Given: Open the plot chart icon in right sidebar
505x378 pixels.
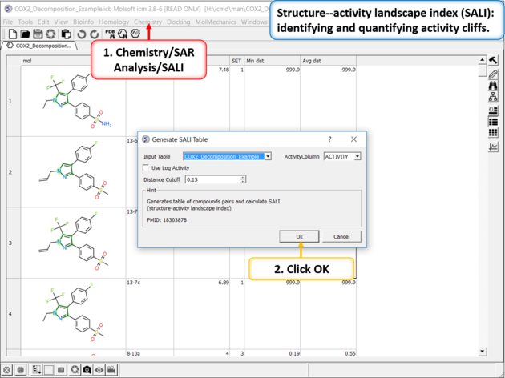Looking at the screenshot, I should tap(494, 146).
